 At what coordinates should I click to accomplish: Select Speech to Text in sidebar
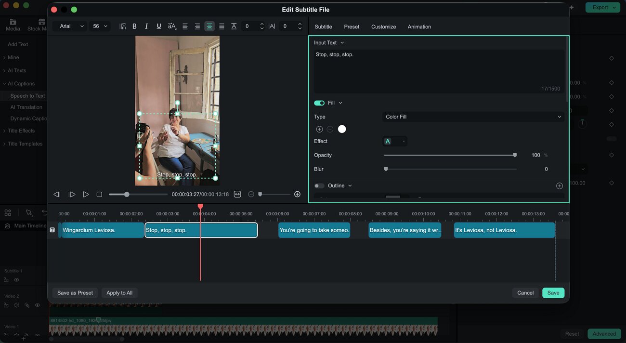[27, 96]
